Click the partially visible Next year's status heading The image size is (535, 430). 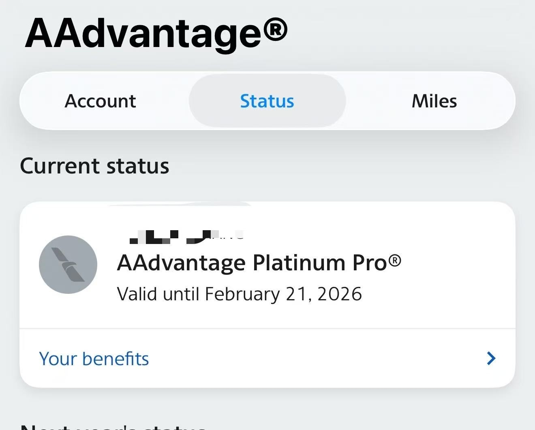(x=113, y=426)
